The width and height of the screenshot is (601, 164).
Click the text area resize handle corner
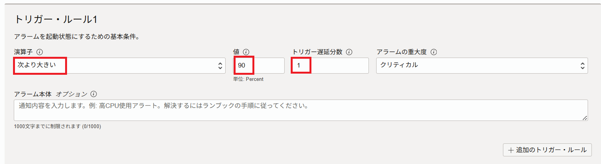(x=585, y=118)
